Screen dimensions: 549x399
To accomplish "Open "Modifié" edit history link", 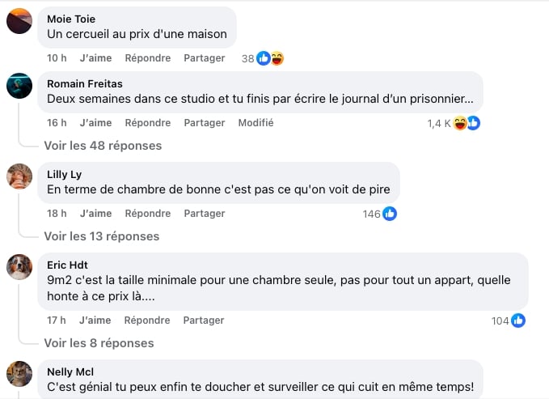I will coord(255,123).
